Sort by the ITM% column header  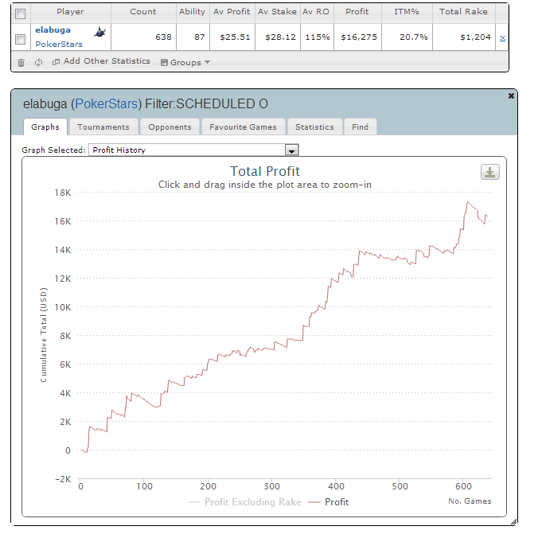(x=407, y=12)
